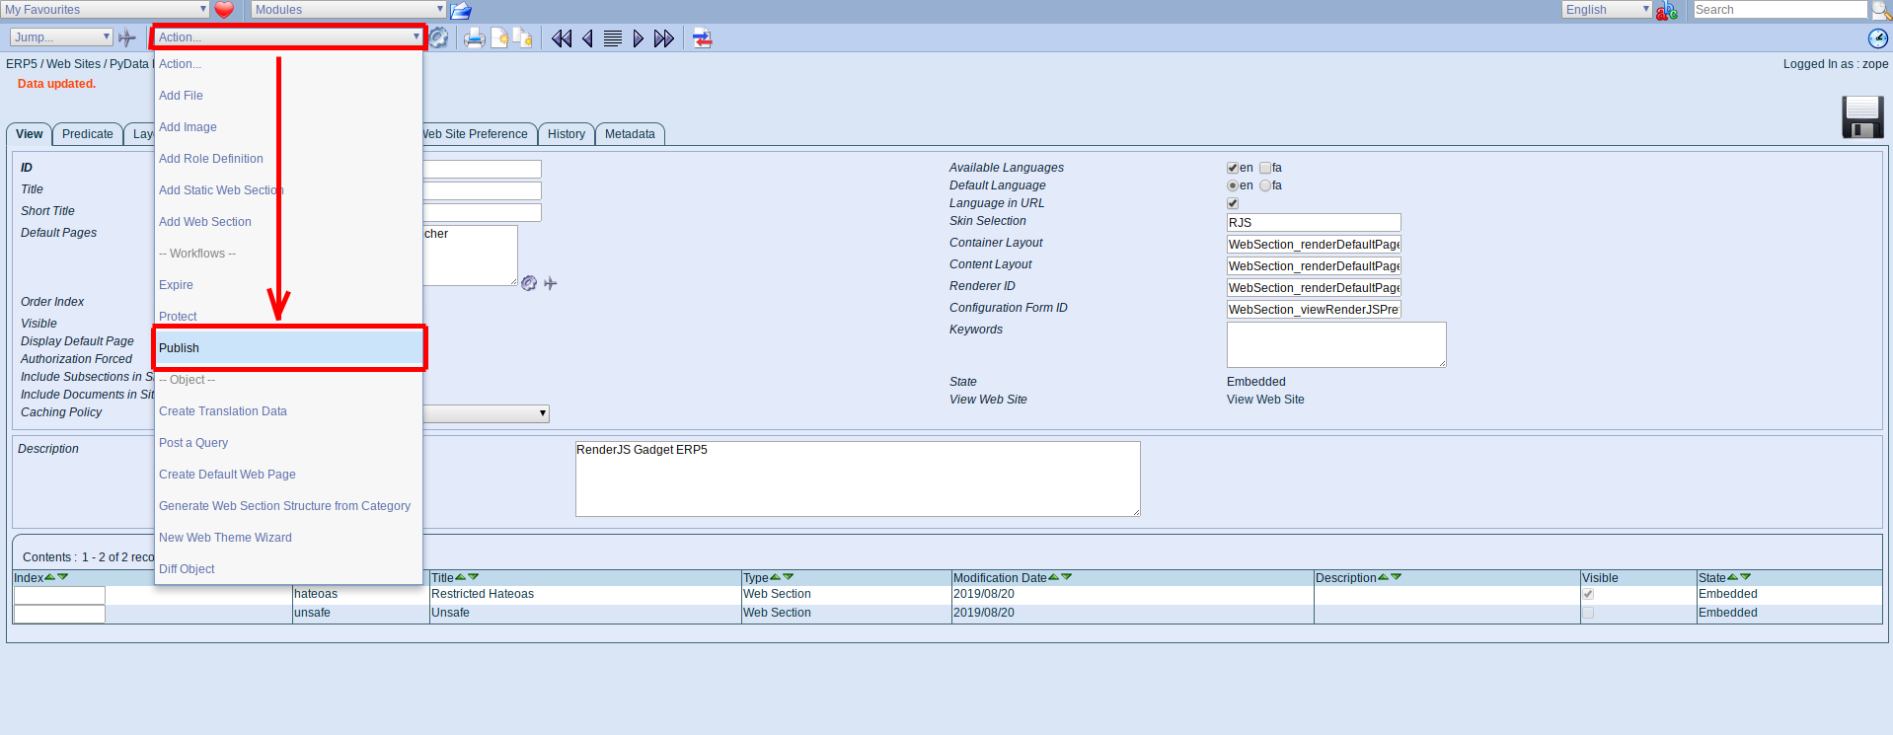Choose Create Translation Data from the menu
1893x735 pixels.
(288, 411)
